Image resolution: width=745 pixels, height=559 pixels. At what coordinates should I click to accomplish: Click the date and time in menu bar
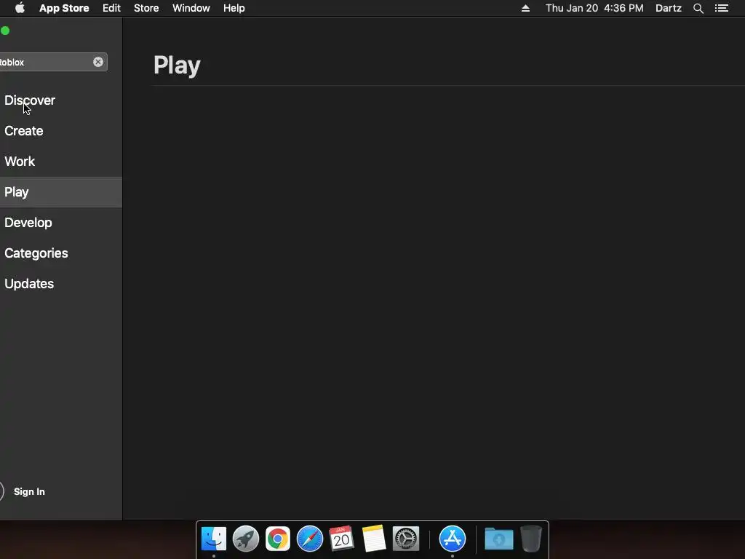point(594,8)
